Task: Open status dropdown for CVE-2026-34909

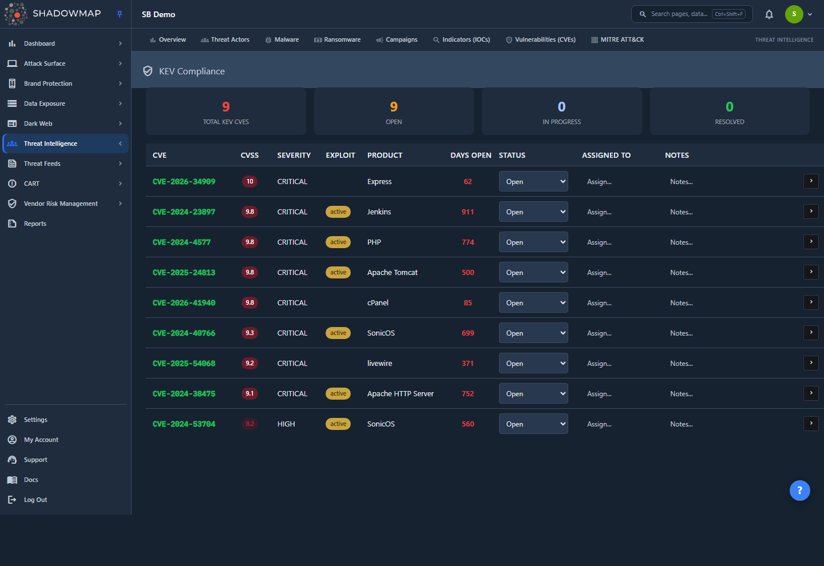Action: [x=533, y=181]
